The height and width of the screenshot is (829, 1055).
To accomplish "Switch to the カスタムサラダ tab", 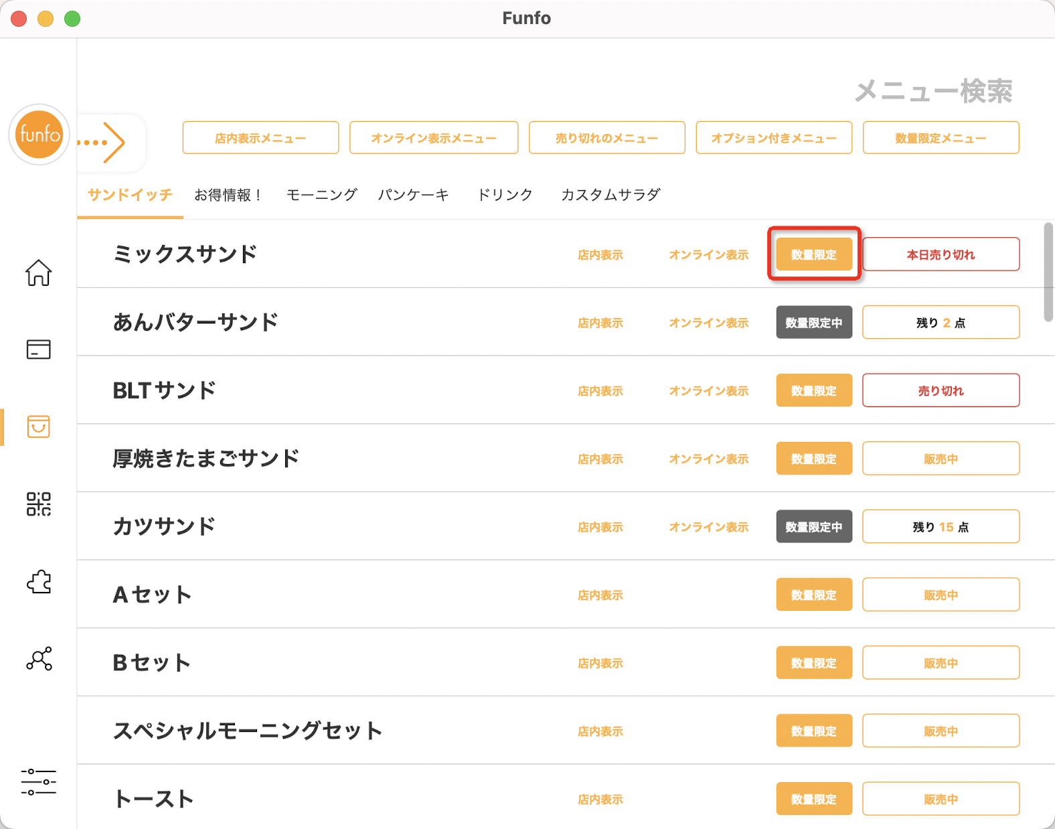I will [611, 195].
